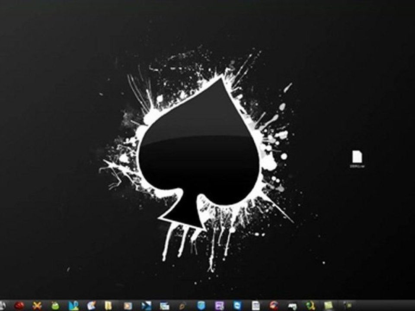Launch the blue TeamViewer-style icon
415x311 pixels.
click(237, 306)
